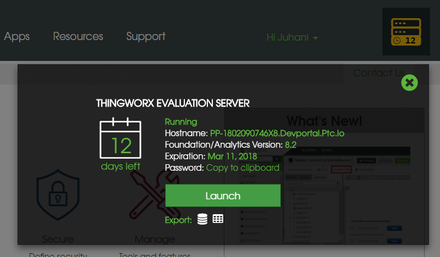Launch the ThingWorx evaluation server
Viewport: 440px width, 257px height.
[223, 195]
